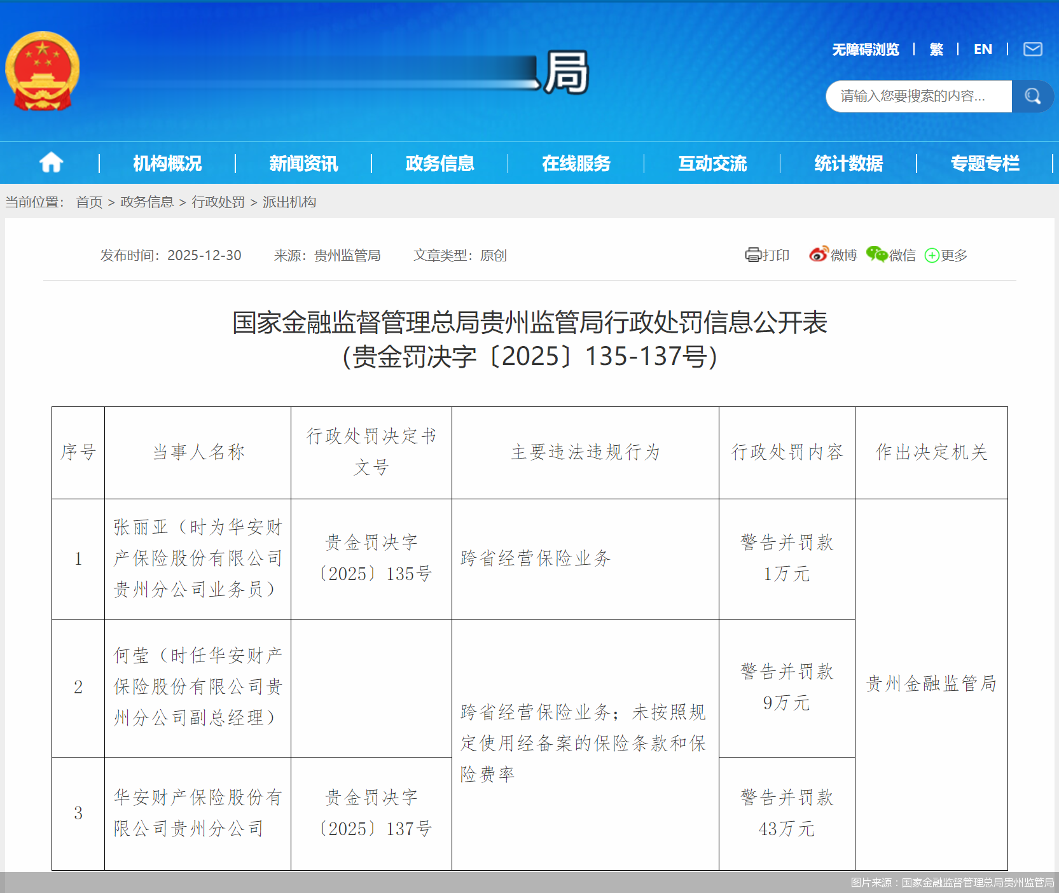Open the 新闻资讯 menu
The height and width of the screenshot is (893, 1059).
[x=303, y=163]
